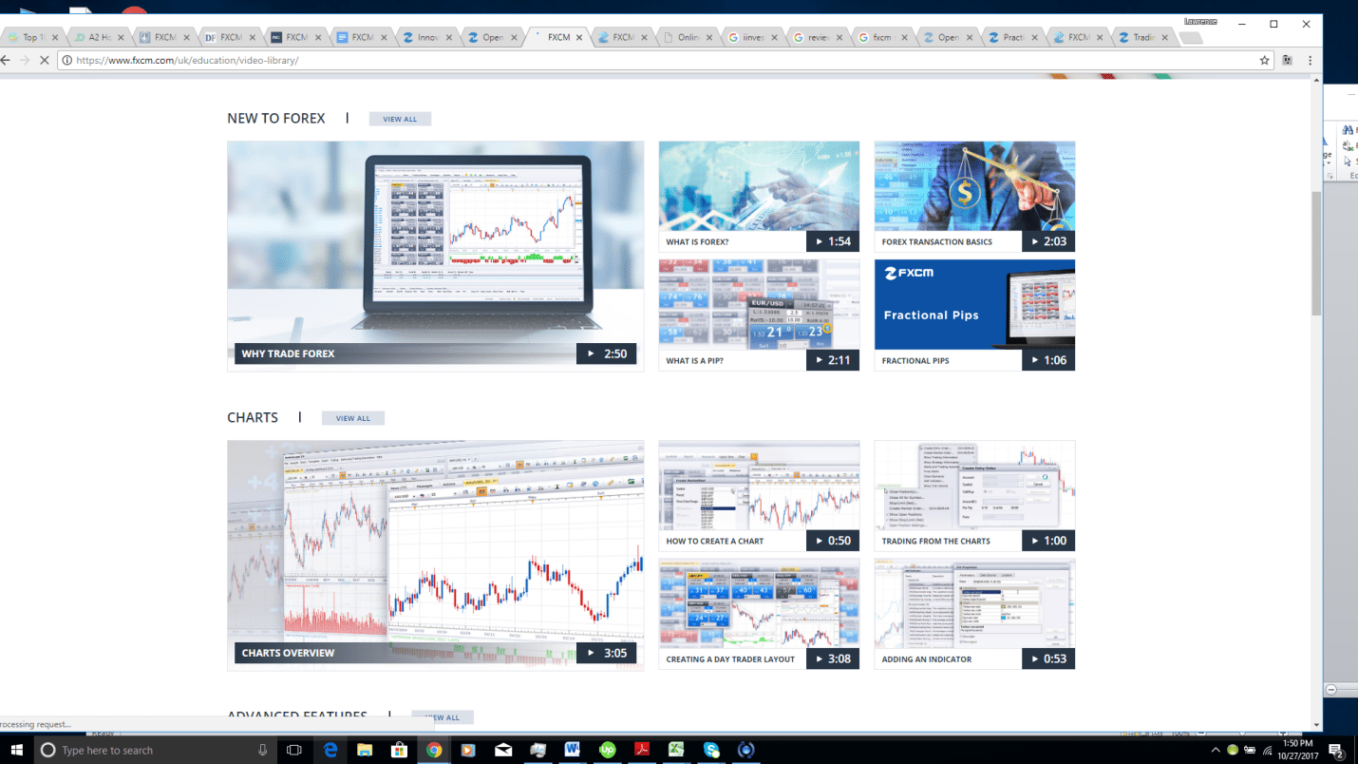Open the Fractional Pips title link

pyautogui.click(x=915, y=360)
